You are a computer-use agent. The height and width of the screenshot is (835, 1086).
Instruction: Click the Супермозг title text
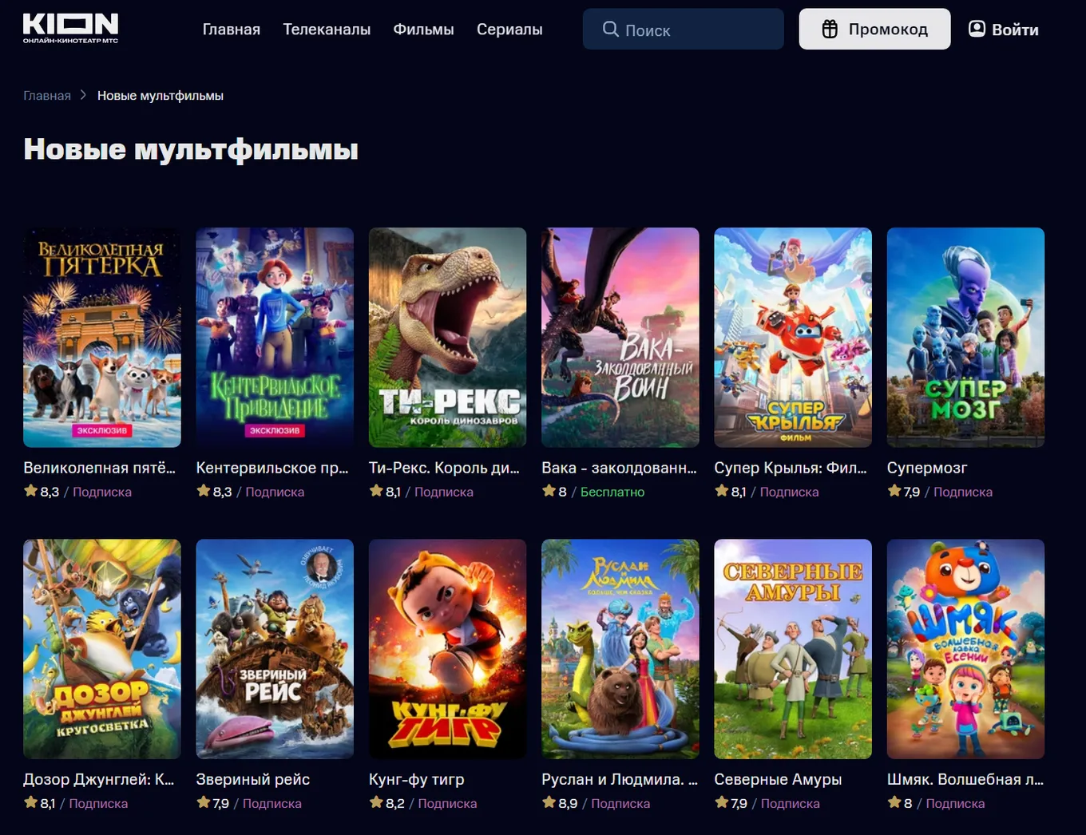(927, 468)
